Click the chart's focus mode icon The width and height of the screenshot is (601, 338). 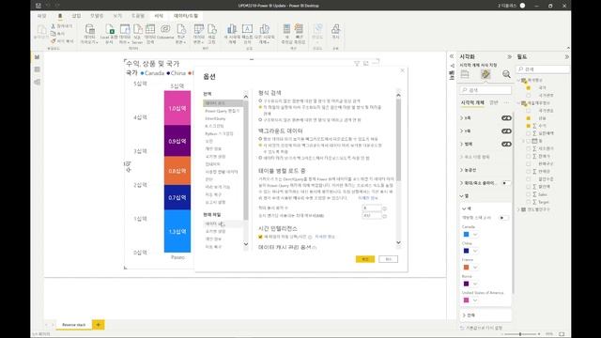(x=366, y=64)
